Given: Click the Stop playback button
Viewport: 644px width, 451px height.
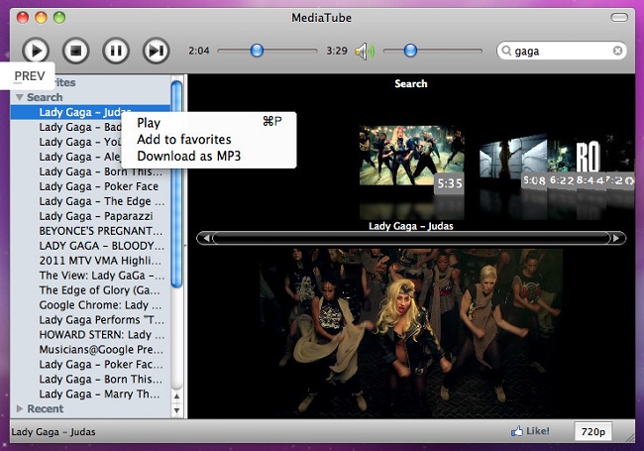Looking at the screenshot, I should pyautogui.click(x=75, y=51).
